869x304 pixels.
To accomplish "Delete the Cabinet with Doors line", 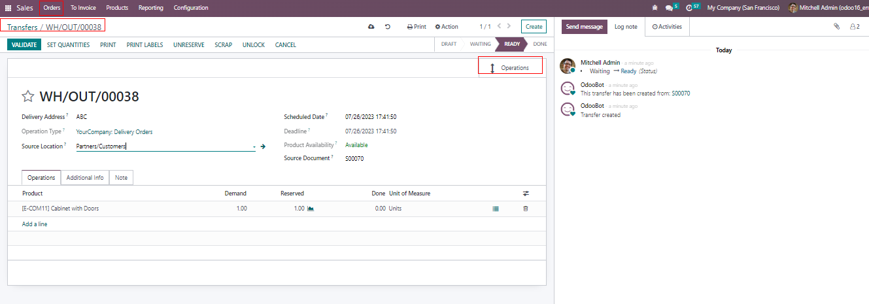I will click(x=525, y=209).
